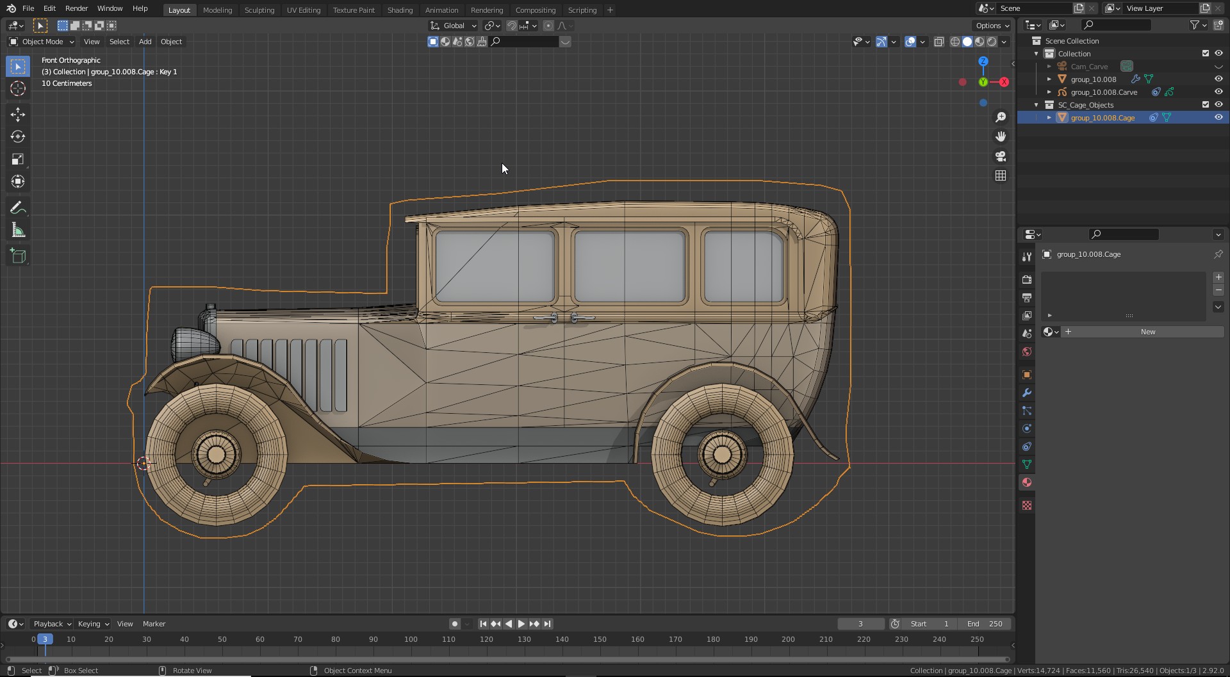
Task: Play the animation forward
Action: (521, 624)
